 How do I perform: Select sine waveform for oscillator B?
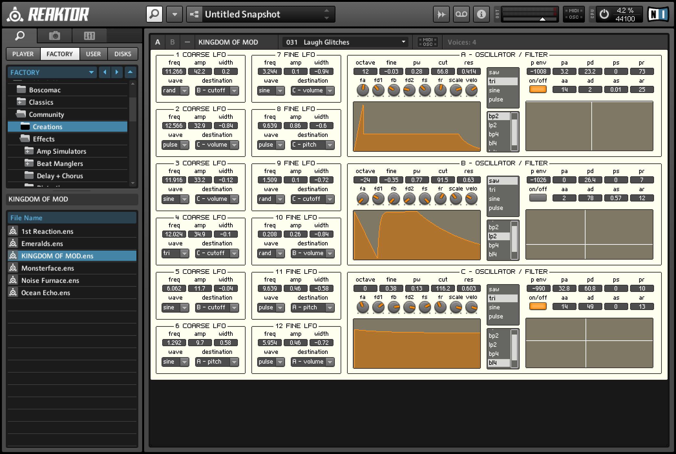pyautogui.click(x=502, y=199)
